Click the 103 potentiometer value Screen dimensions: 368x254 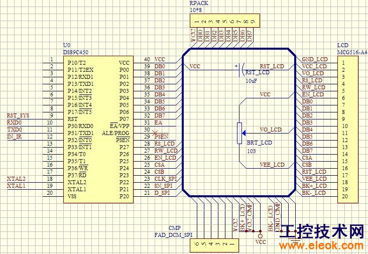coord(252,151)
